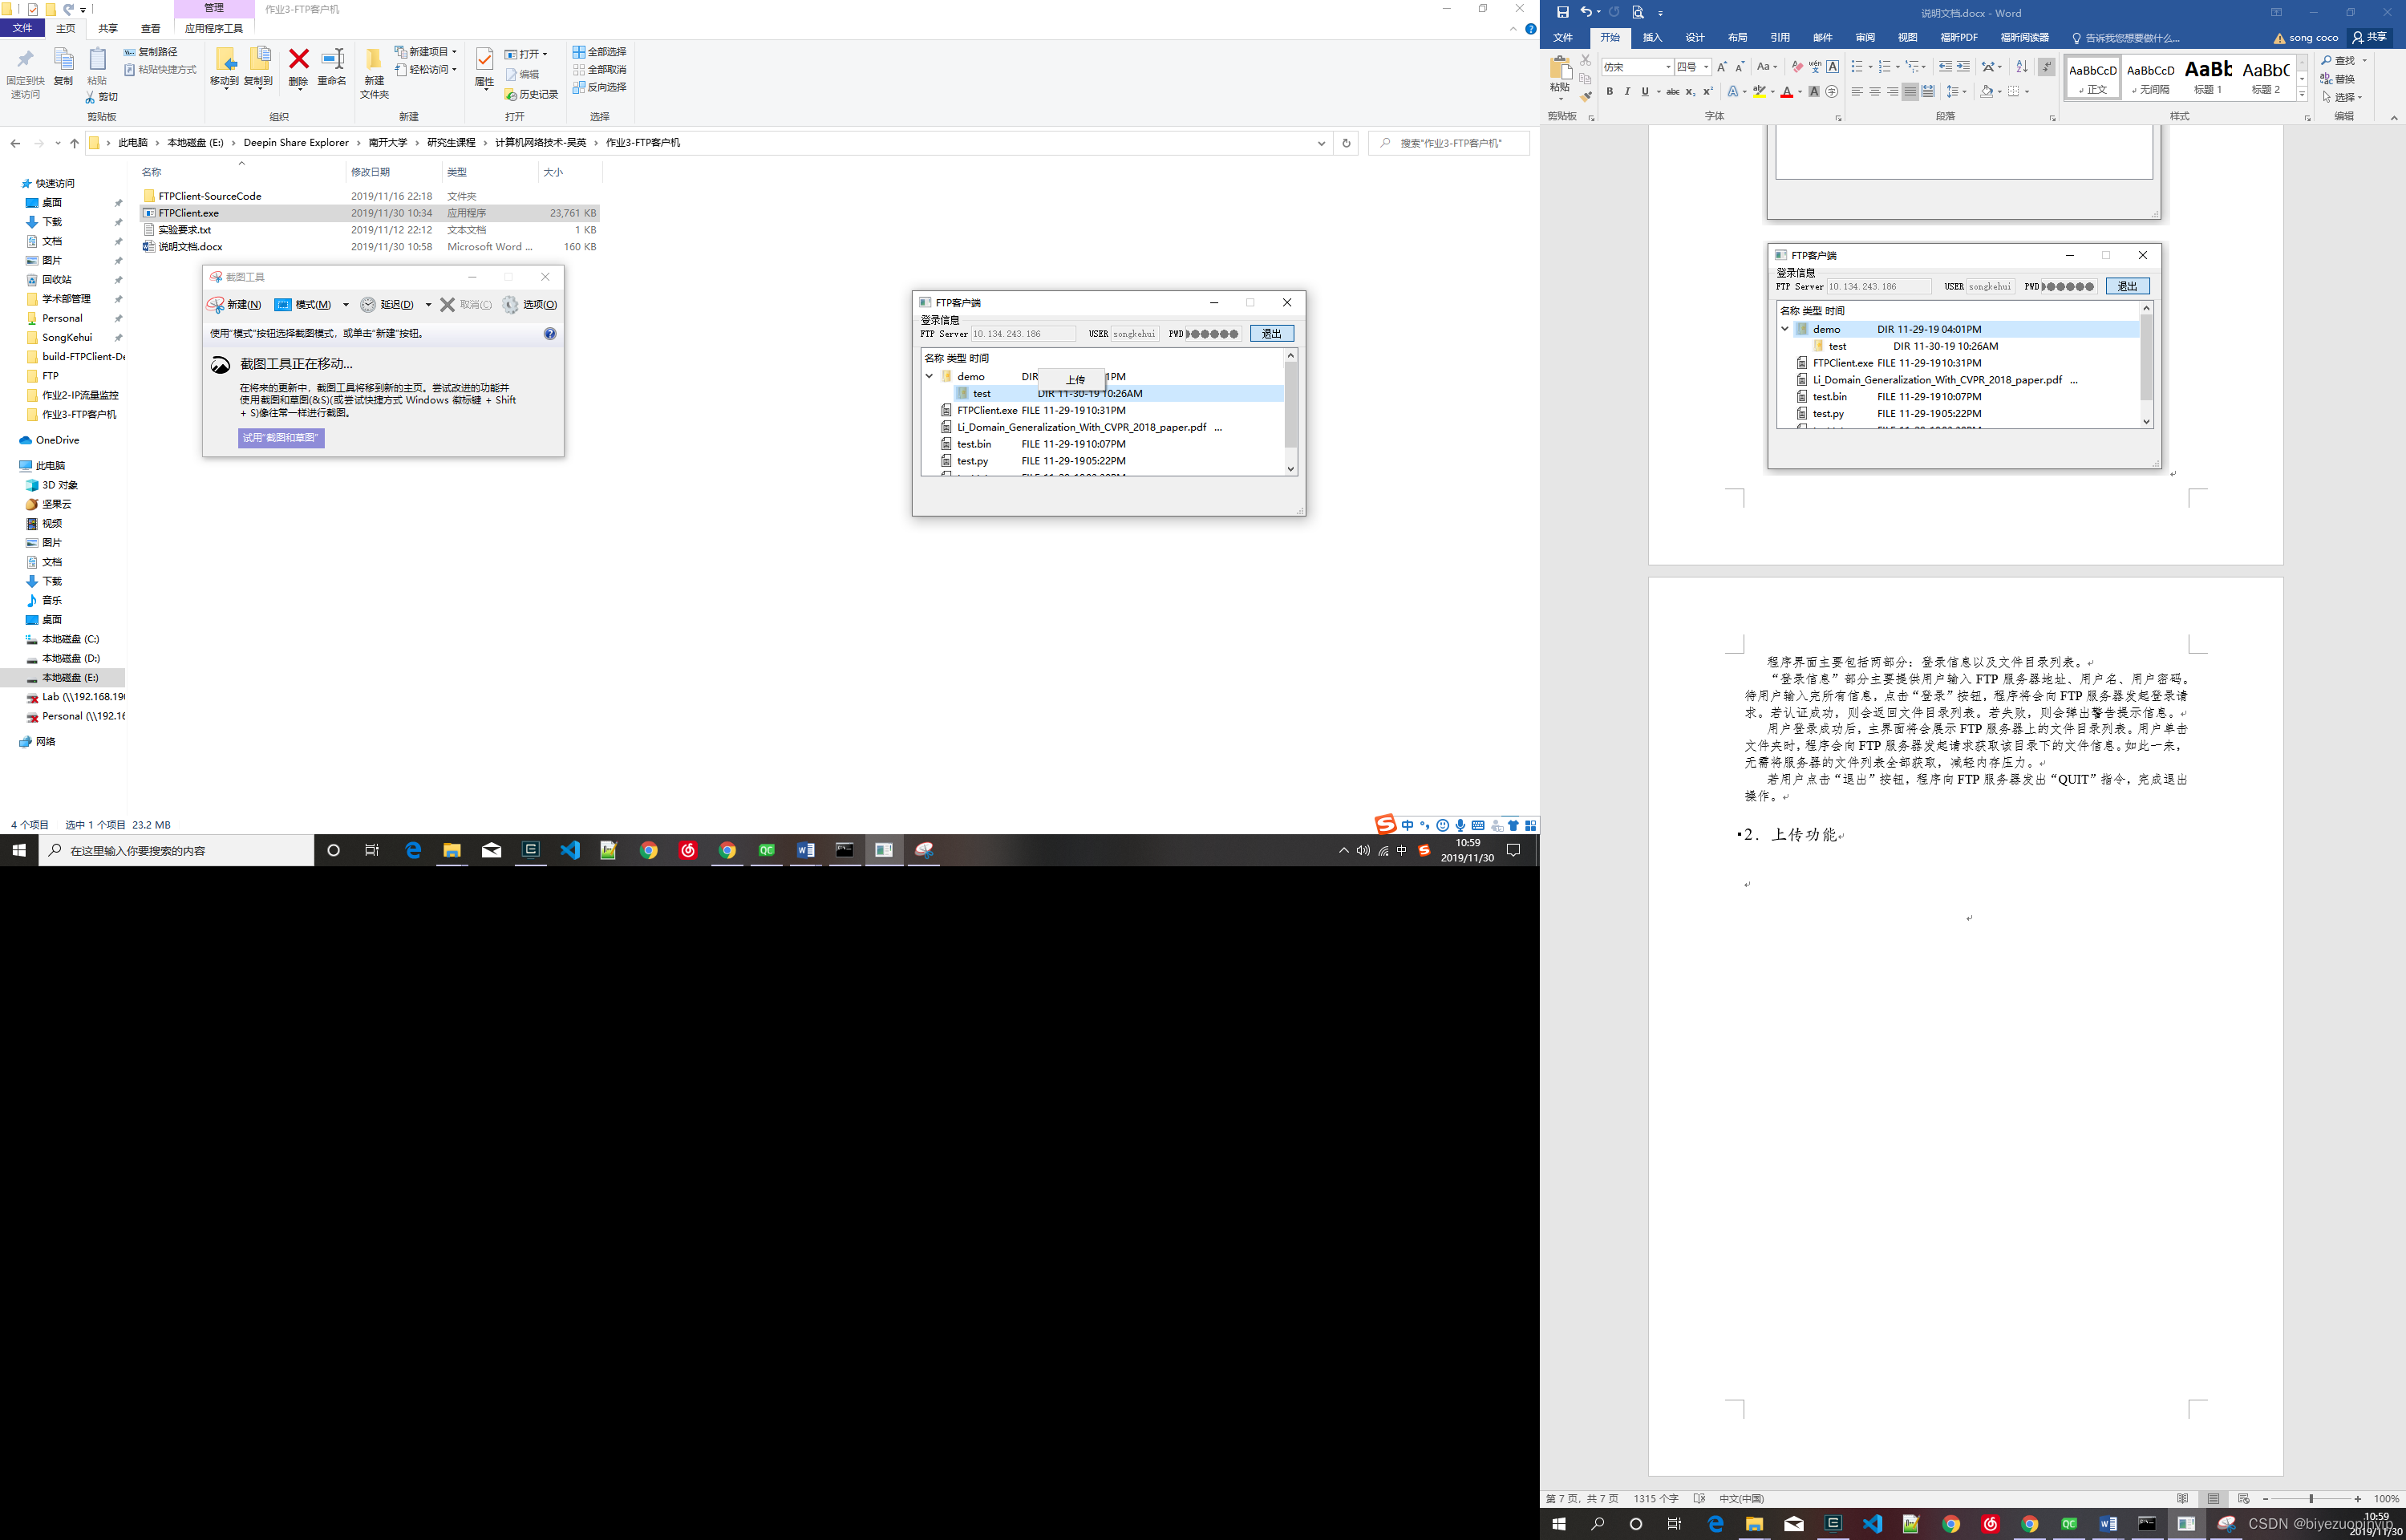Open the Snipping Tool help question-mark icon

[550, 334]
